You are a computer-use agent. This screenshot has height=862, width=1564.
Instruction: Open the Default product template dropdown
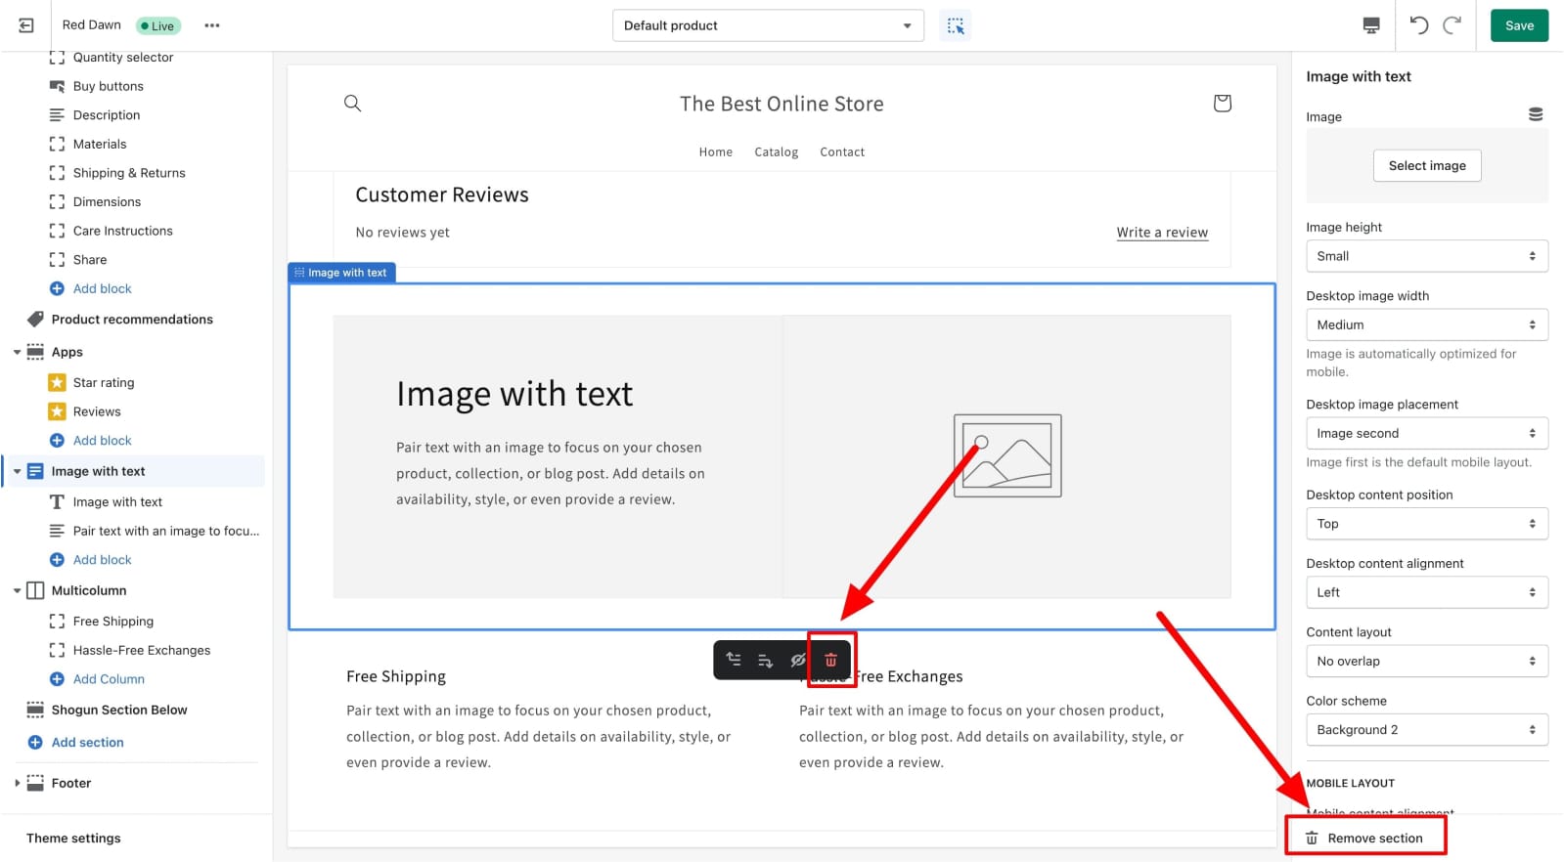click(x=768, y=25)
